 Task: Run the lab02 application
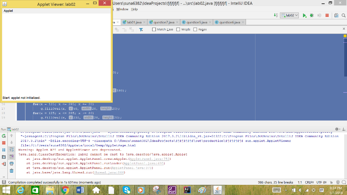[x=305, y=15]
